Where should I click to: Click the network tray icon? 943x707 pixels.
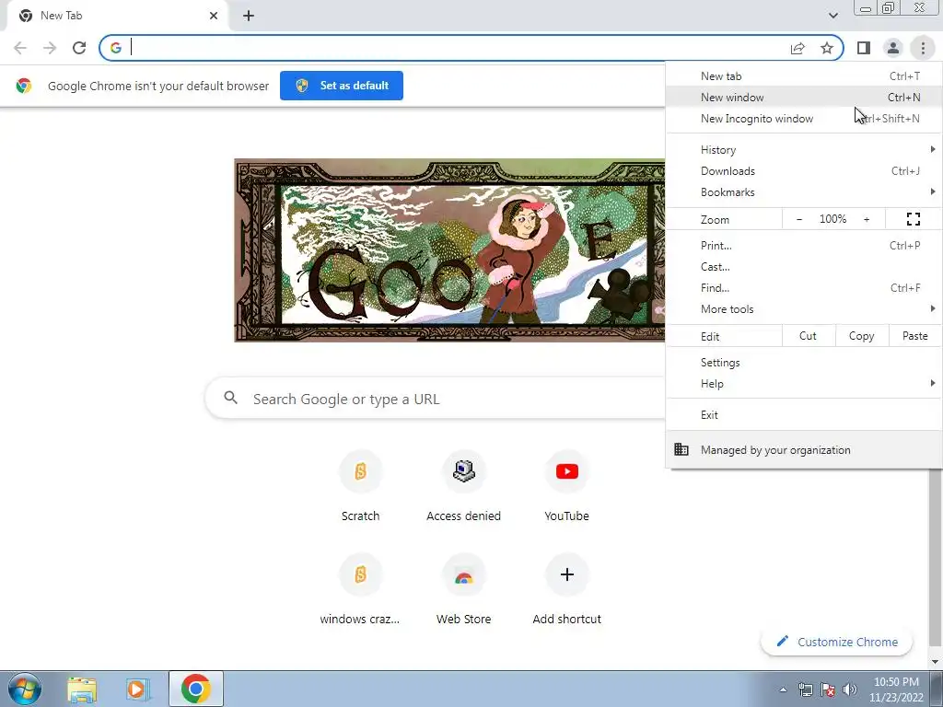coord(805,690)
